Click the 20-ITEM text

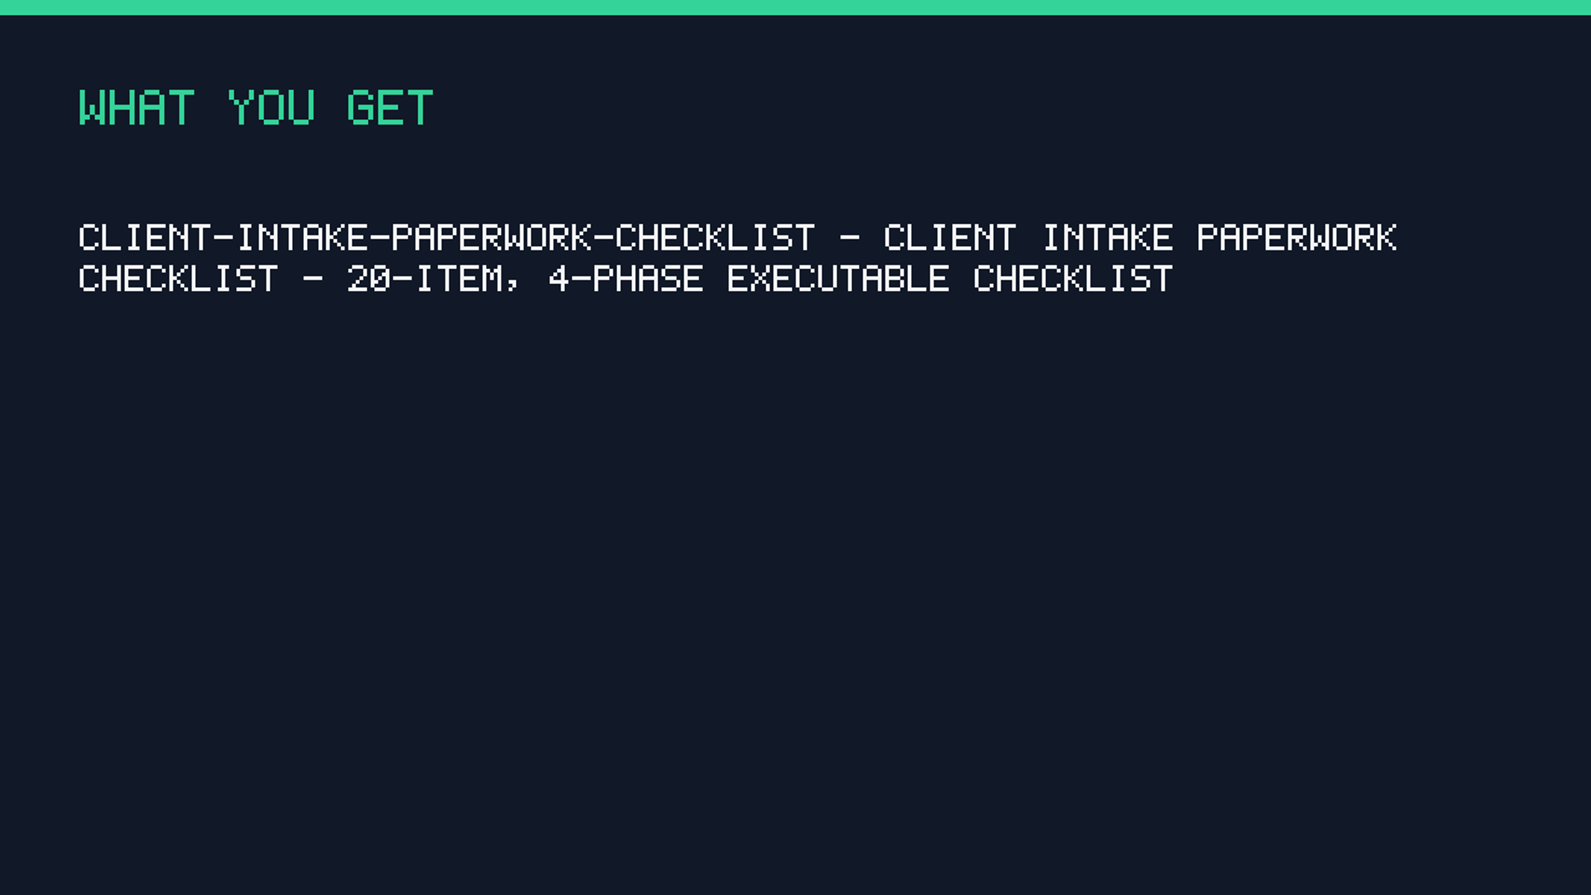coord(425,278)
